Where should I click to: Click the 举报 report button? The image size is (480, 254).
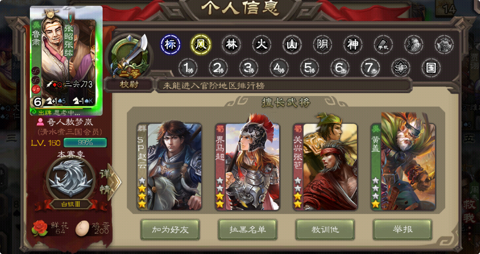(x=402, y=230)
